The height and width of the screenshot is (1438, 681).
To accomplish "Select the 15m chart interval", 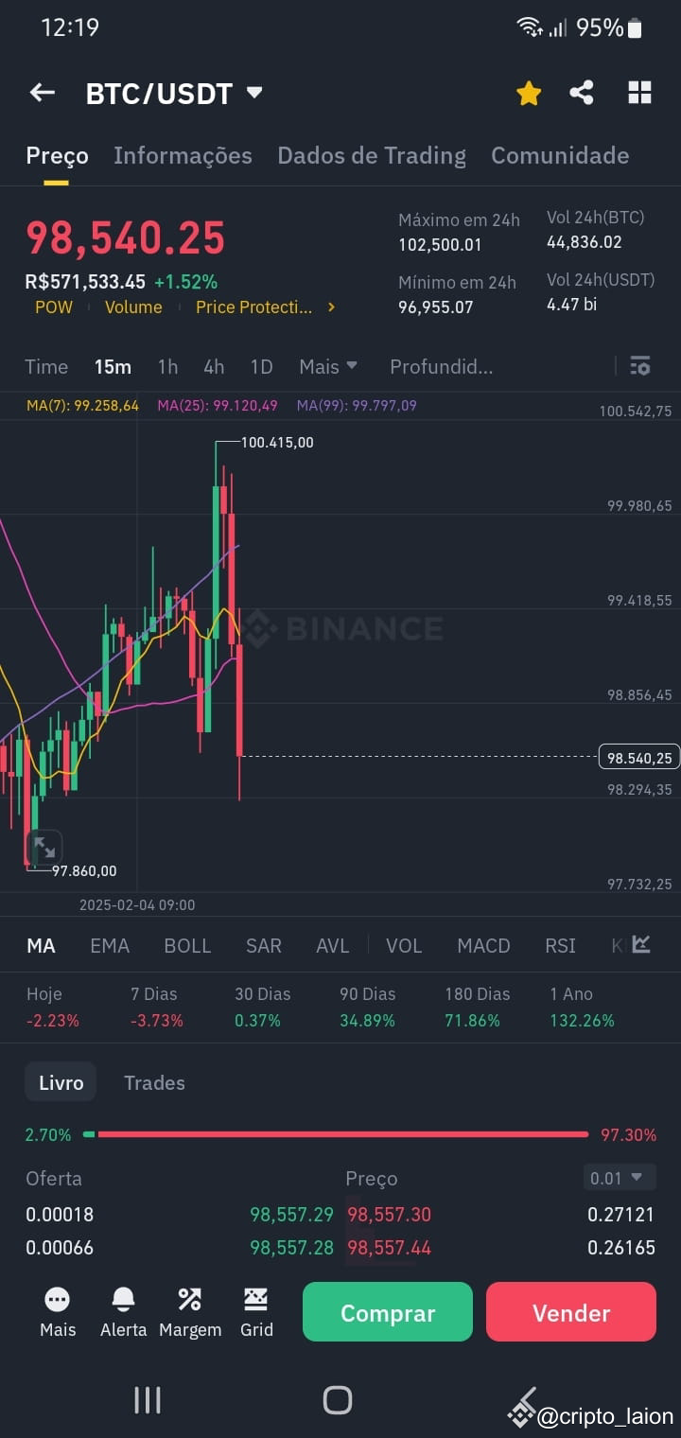I will (x=113, y=366).
